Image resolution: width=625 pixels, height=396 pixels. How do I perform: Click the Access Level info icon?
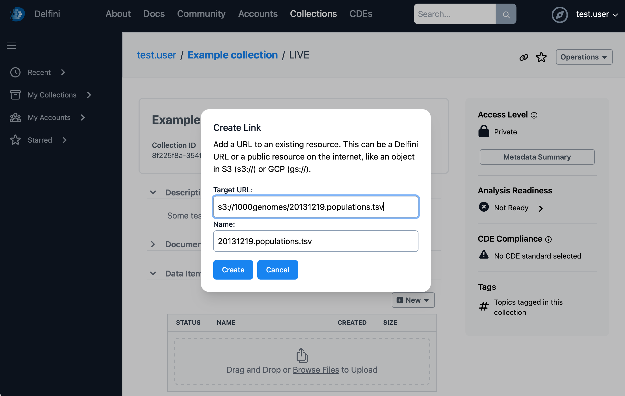(534, 115)
